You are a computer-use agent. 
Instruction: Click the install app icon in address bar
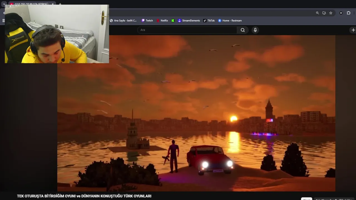324,13
